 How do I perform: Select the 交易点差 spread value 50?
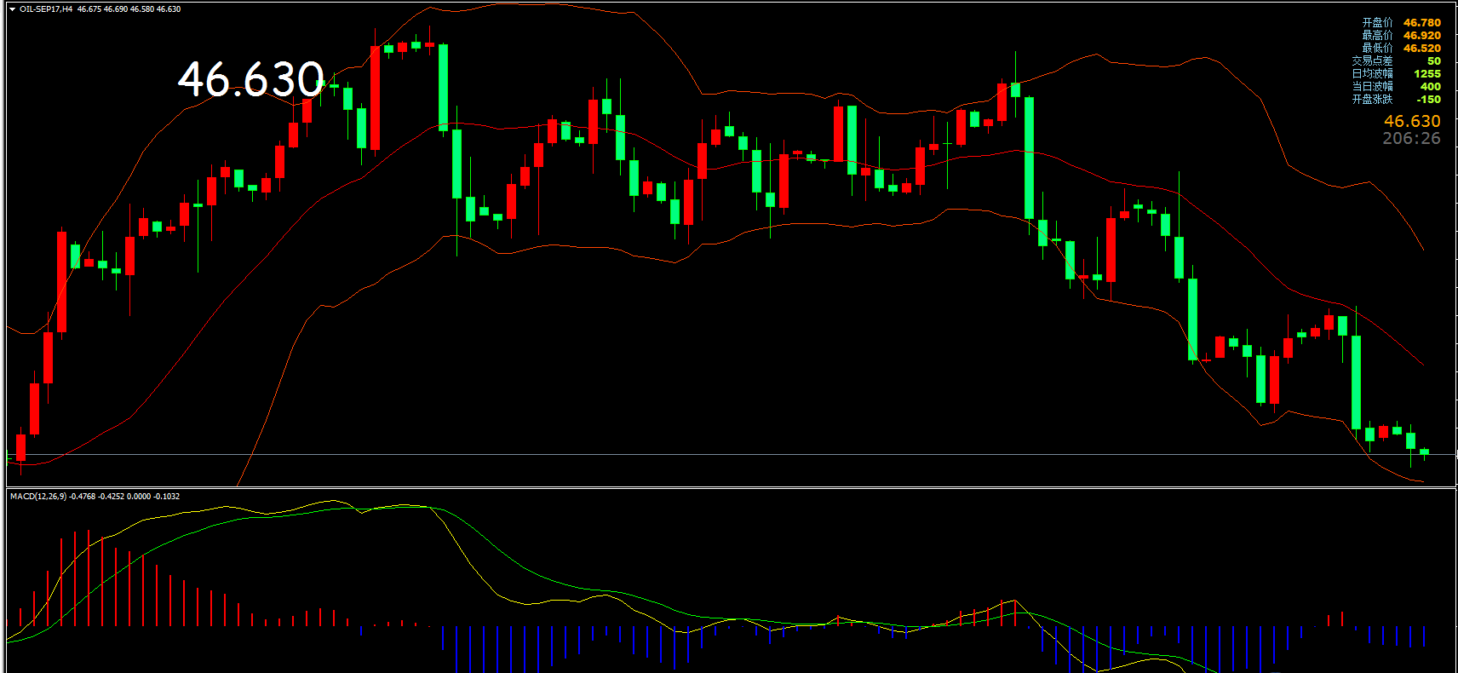(x=1434, y=61)
